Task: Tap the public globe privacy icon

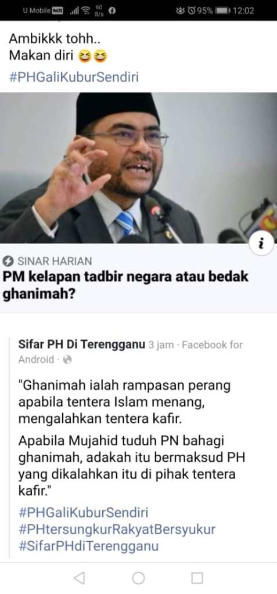Action: [x=67, y=360]
